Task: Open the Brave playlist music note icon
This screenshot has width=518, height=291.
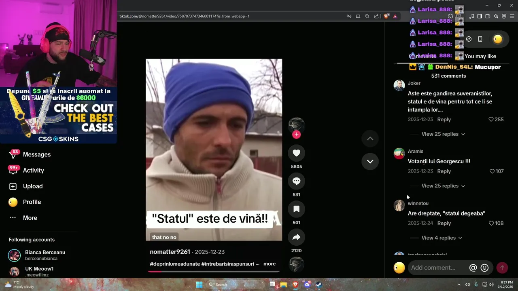Action: tap(471, 16)
